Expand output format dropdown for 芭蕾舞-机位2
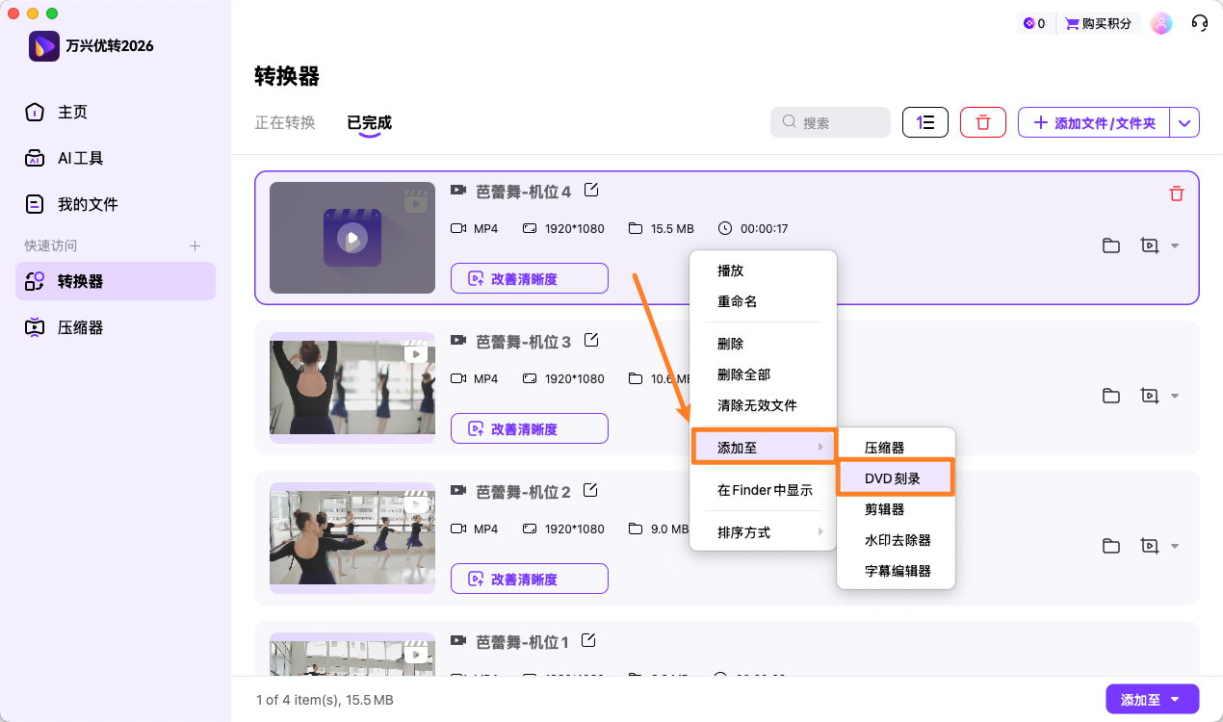 click(1174, 546)
